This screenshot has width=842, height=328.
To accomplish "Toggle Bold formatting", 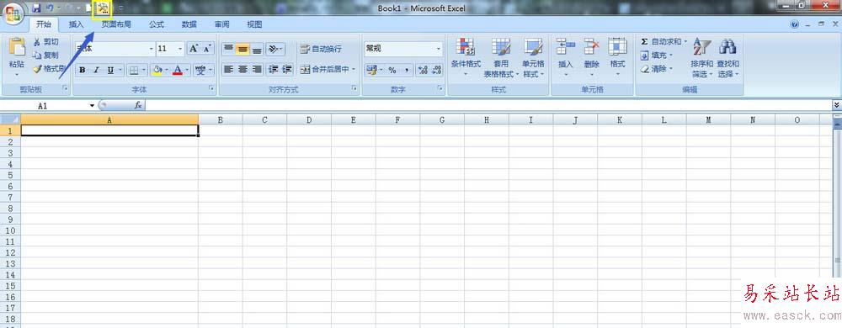I will pyautogui.click(x=83, y=70).
